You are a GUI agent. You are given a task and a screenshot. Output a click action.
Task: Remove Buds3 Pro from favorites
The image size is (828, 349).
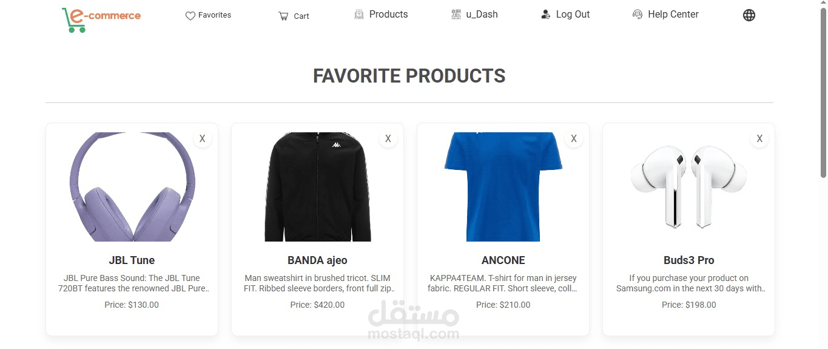(759, 139)
